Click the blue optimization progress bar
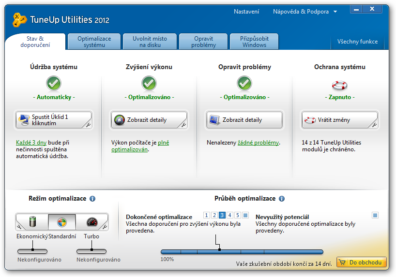The image size is (396, 277). [x=242, y=252]
